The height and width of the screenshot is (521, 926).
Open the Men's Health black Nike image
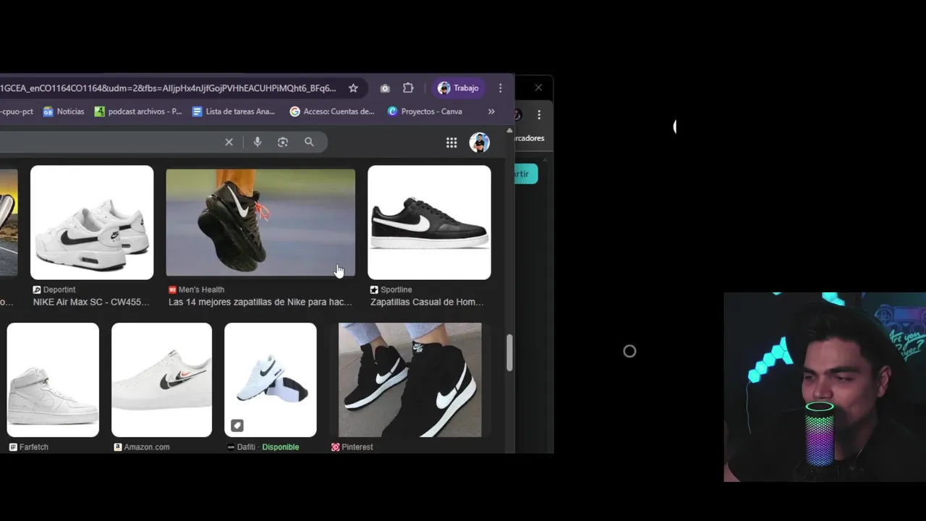(260, 222)
